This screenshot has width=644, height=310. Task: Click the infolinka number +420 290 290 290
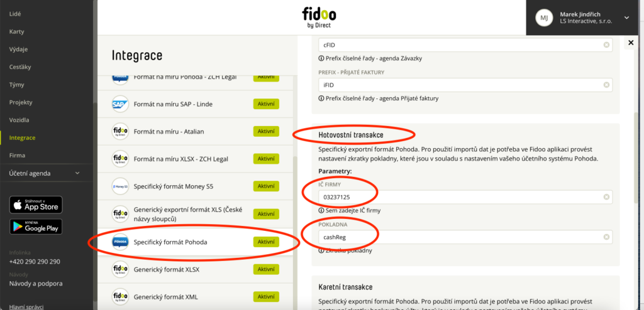[x=35, y=262]
